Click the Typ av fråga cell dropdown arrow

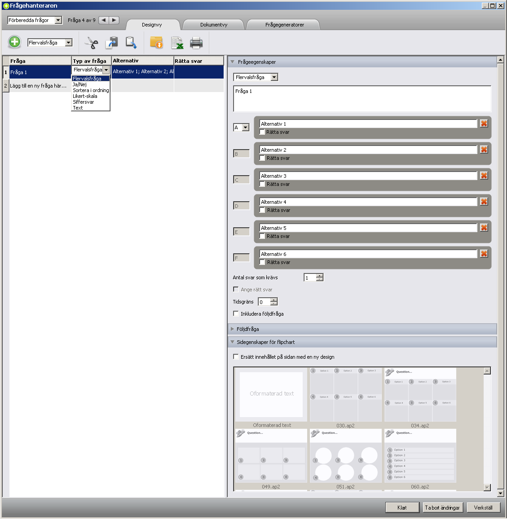coord(106,70)
